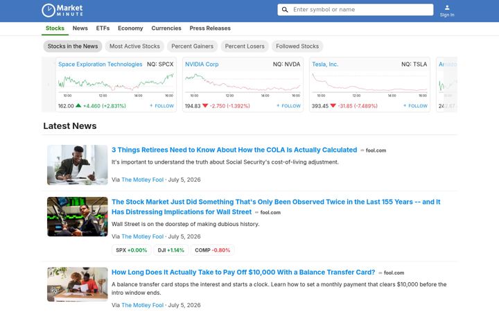Click The Motley Fool link under the Balance Transfer article

(x=142, y=305)
